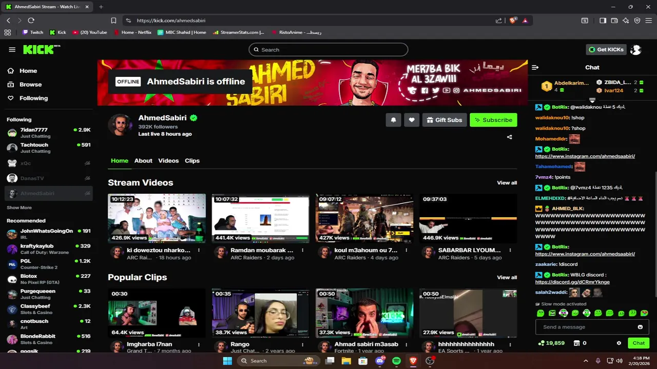The height and width of the screenshot is (369, 657).
Task: Show hidden system tray icons
Action: pos(586,361)
